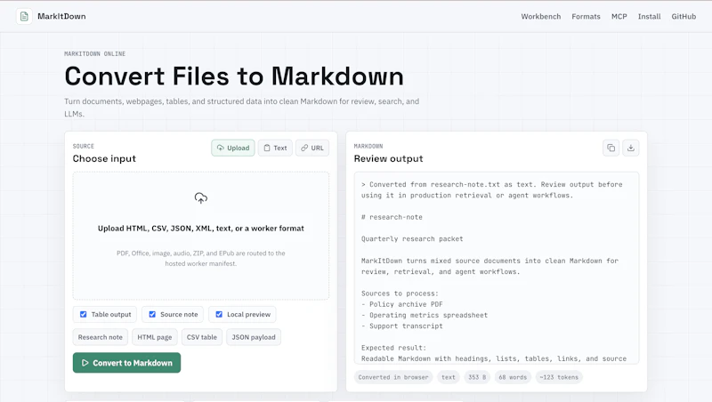Click the '353 B' size chip
The height and width of the screenshot is (402, 712).
click(477, 377)
